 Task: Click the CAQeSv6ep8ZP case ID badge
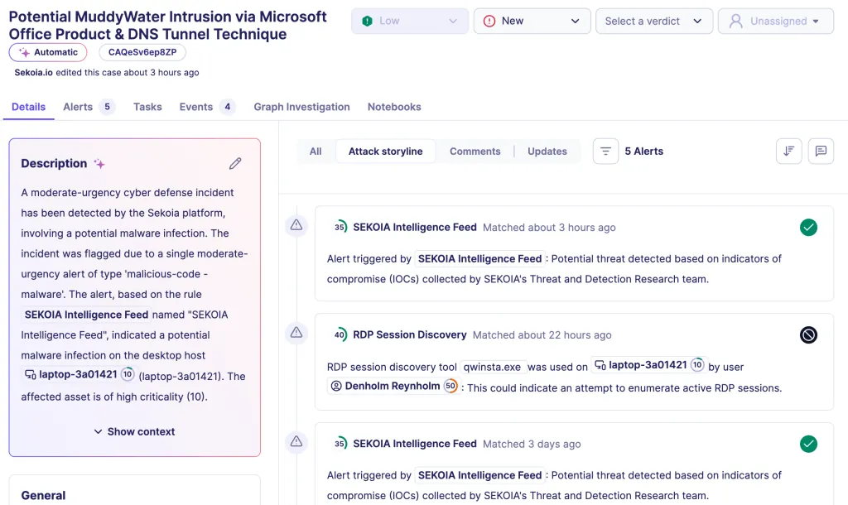[x=142, y=52]
